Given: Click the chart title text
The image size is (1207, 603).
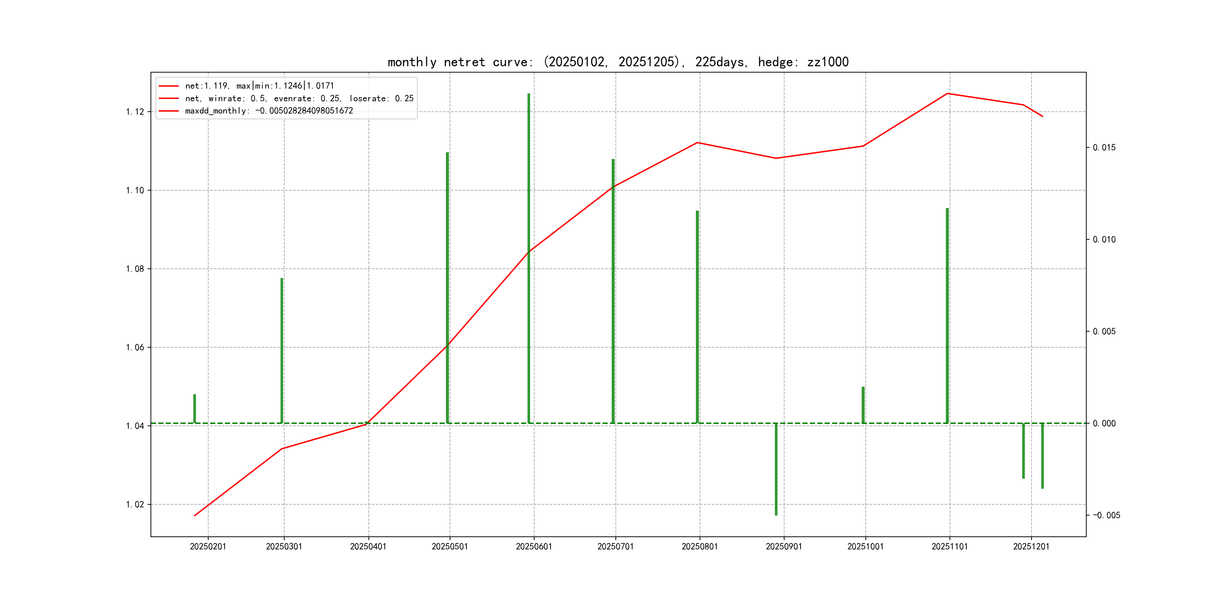Looking at the screenshot, I should (x=618, y=62).
